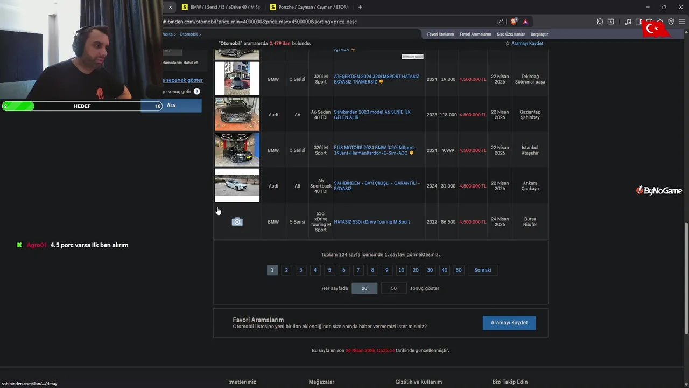Open Size Özel İlanlar menu

pos(511,34)
